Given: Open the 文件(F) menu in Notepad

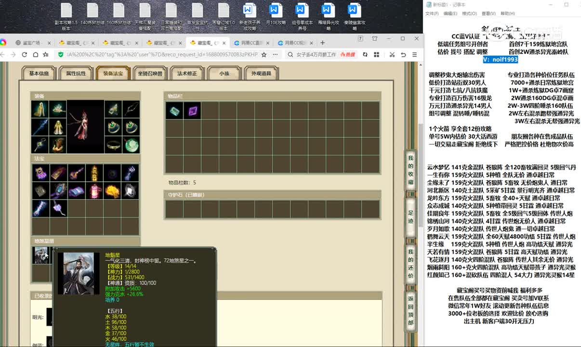Looking at the screenshot, I should click(x=432, y=13).
